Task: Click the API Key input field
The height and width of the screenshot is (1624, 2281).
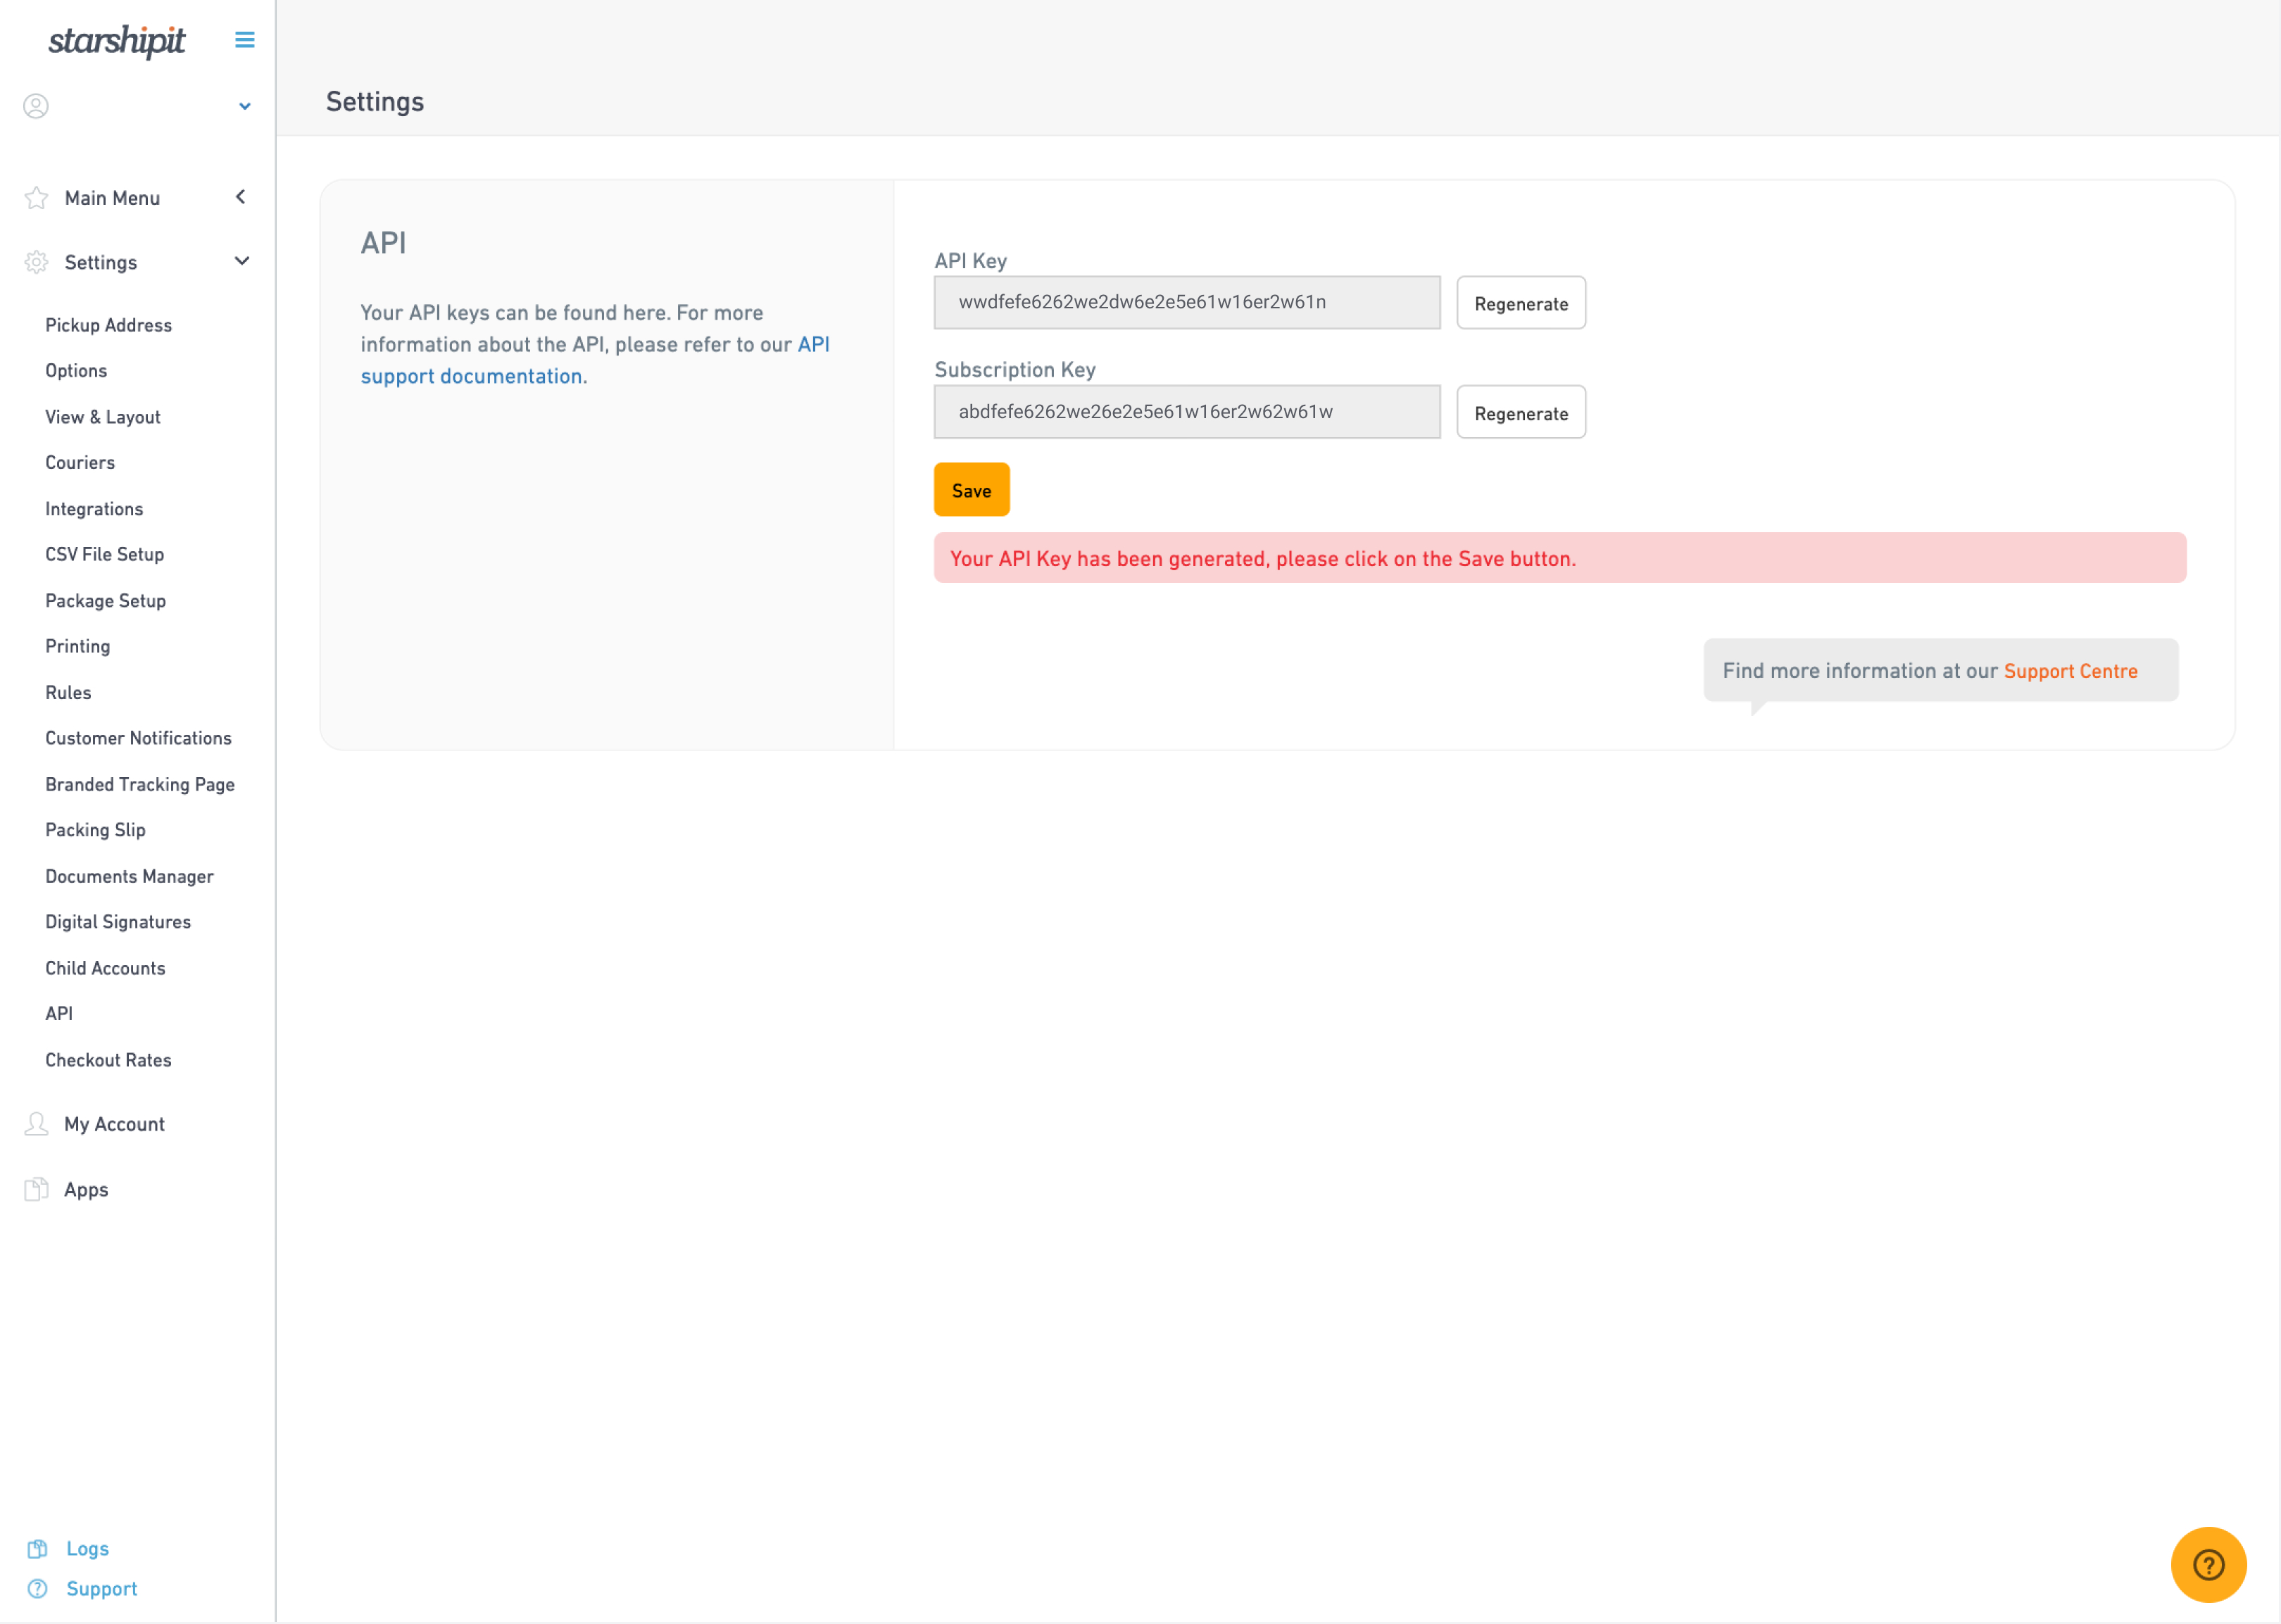Action: (1187, 302)
